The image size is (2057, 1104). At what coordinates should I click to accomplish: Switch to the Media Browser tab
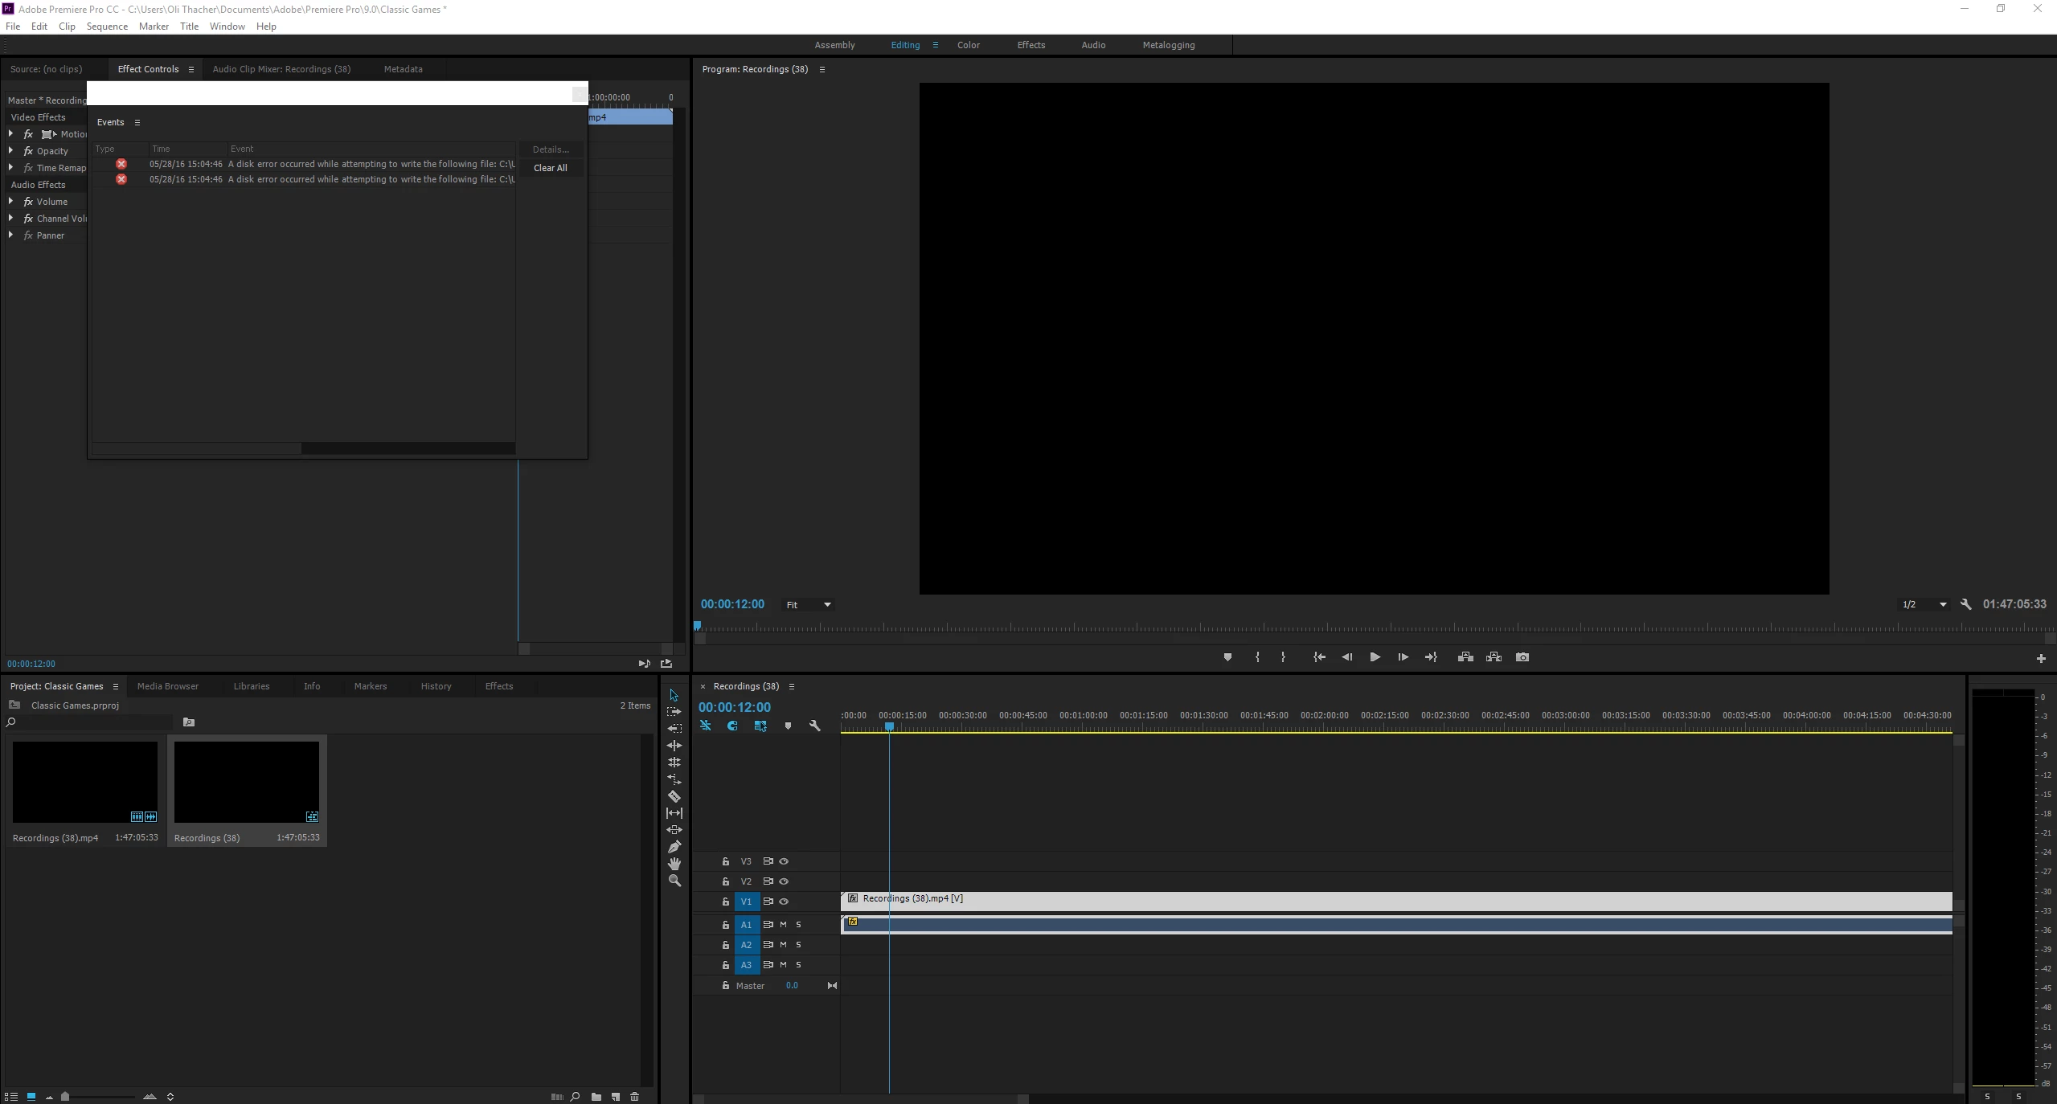click(167, 686)
